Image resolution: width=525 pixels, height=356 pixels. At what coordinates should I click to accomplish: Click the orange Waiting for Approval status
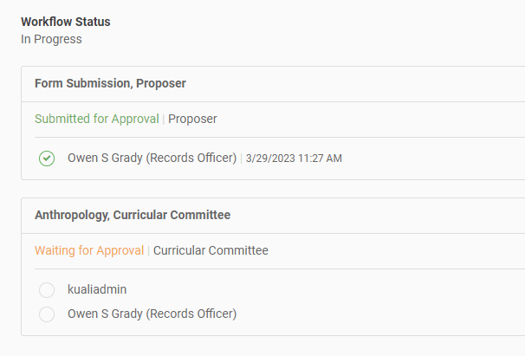point(89,250)
